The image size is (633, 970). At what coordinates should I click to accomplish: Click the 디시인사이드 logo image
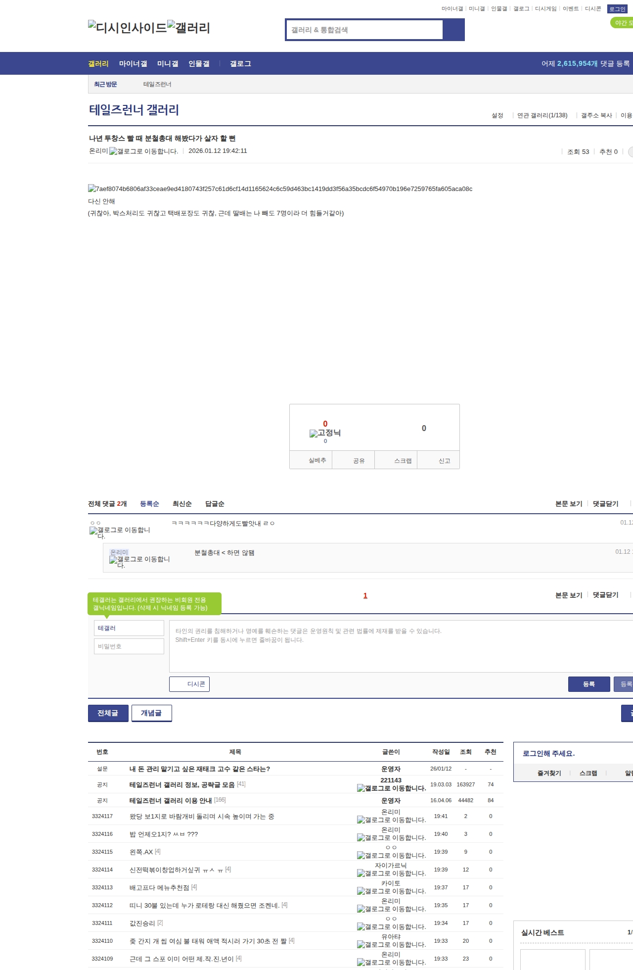pos(128,27)
